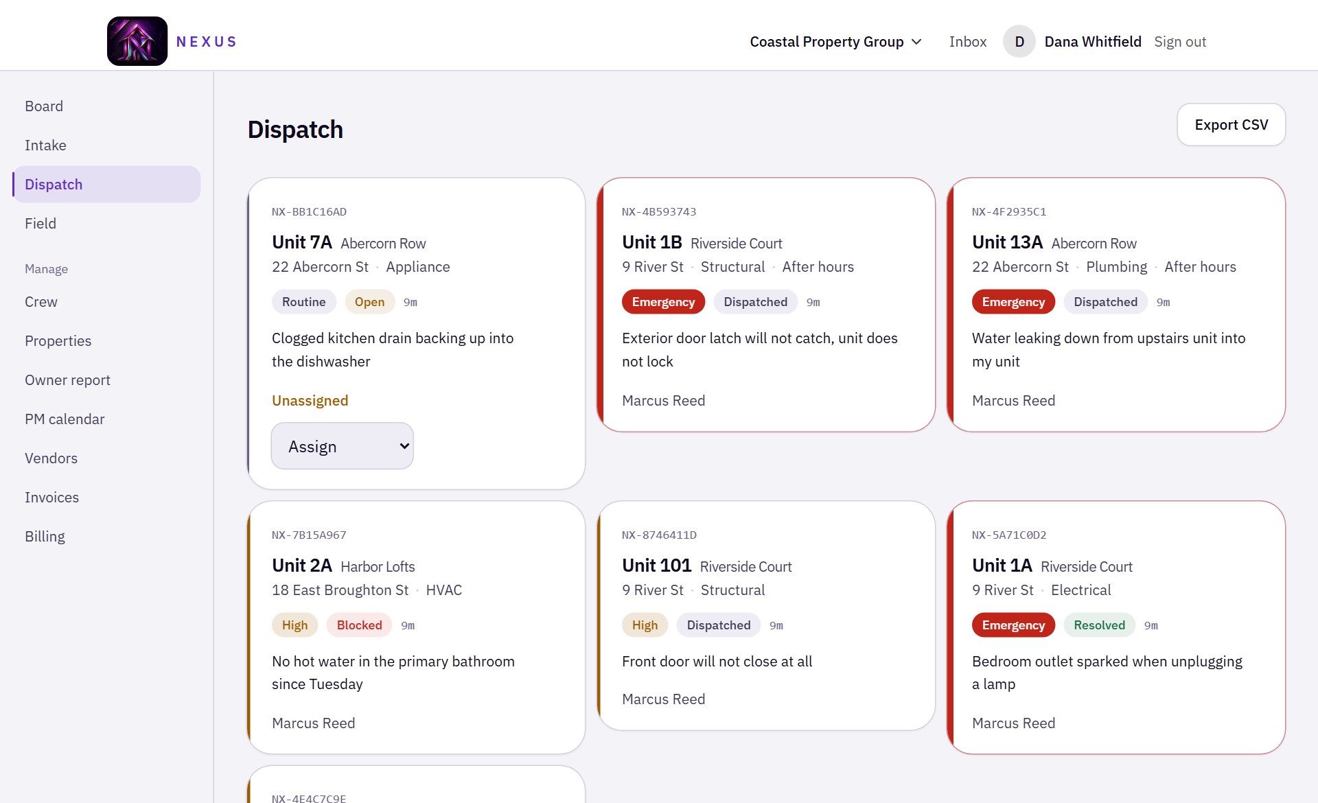Open the Unit 1B Riverside Court card title

pyautogui.click(x=702, y=243)
